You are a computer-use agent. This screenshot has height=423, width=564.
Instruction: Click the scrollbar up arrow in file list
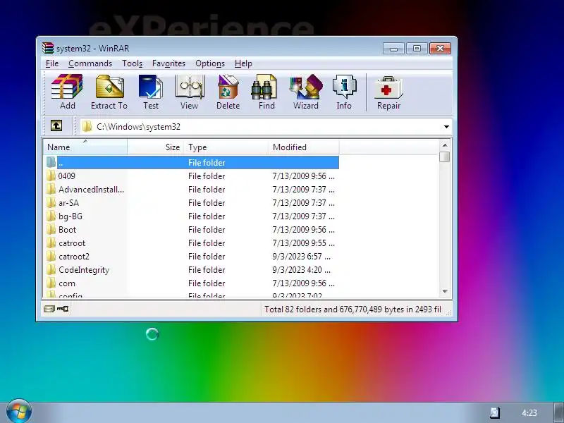[445, 145]
